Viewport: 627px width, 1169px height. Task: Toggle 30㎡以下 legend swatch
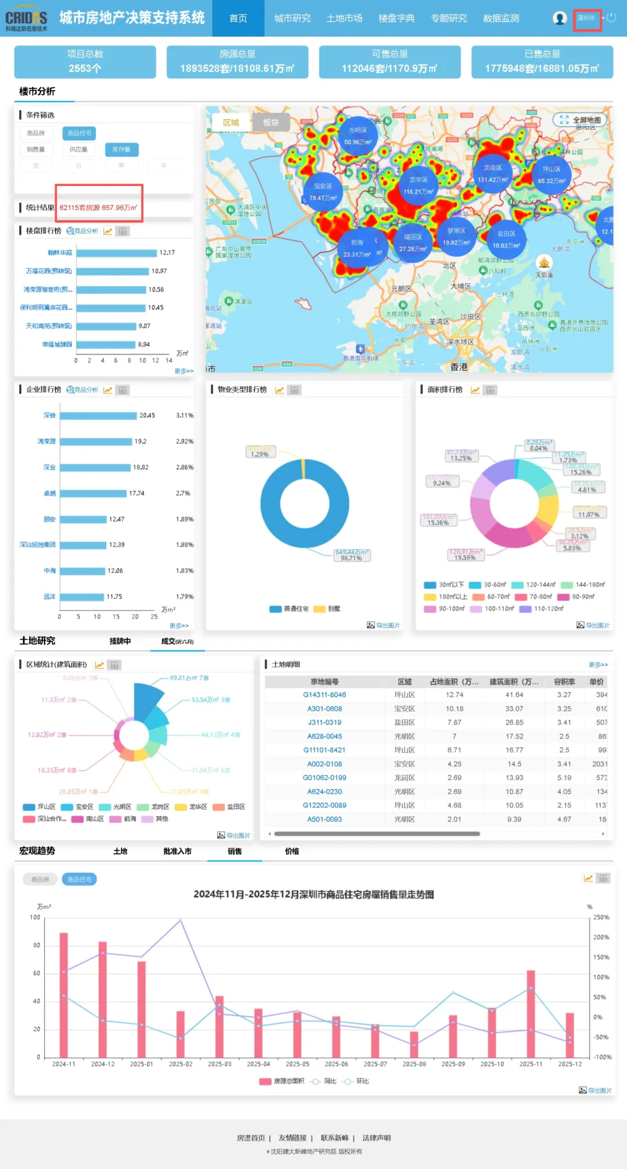pyautogui.click(x=430, y=584)
